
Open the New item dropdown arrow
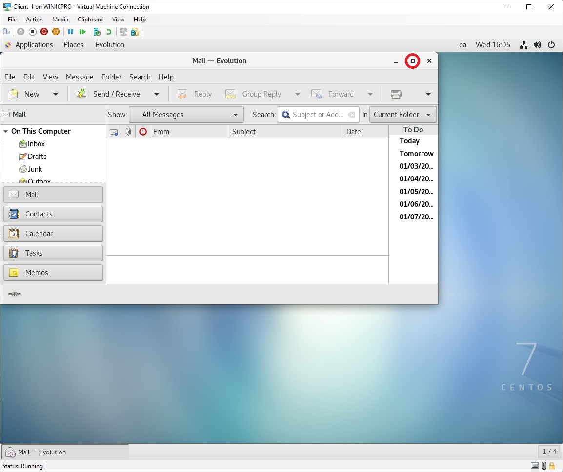click(x=55, y=95)
